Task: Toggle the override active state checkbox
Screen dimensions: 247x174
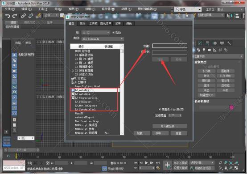Action: click(160, 109)
